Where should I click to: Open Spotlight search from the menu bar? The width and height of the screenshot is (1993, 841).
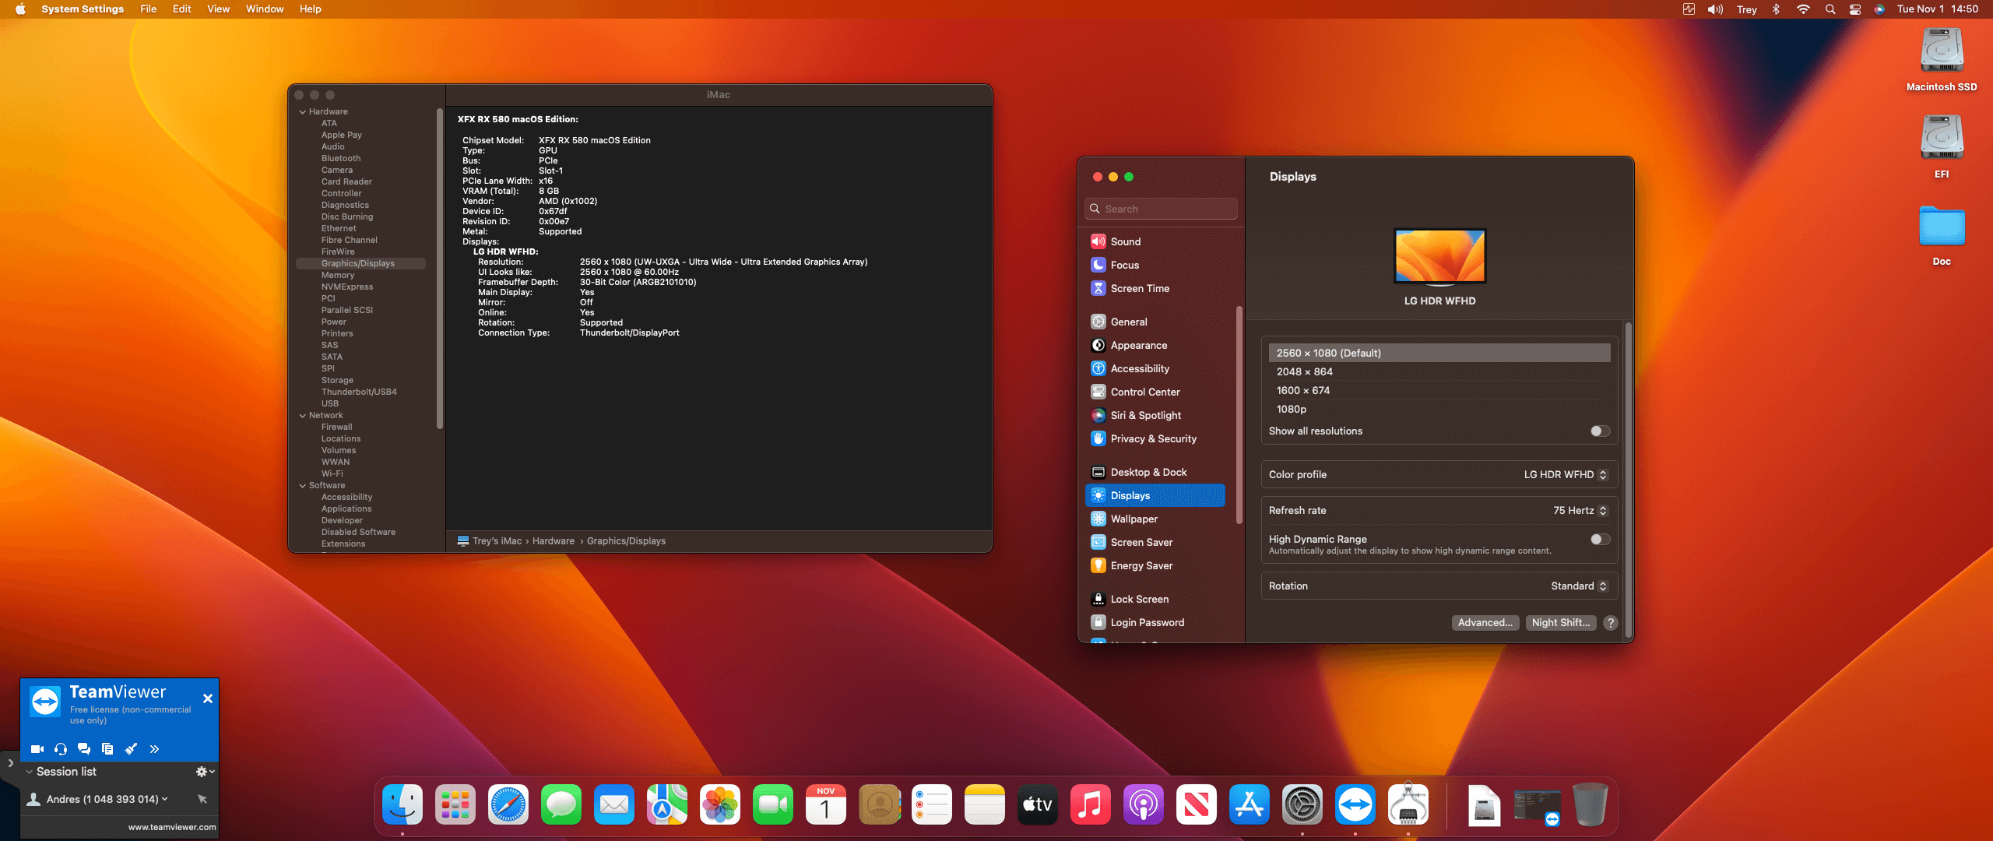click(1830, 9)
